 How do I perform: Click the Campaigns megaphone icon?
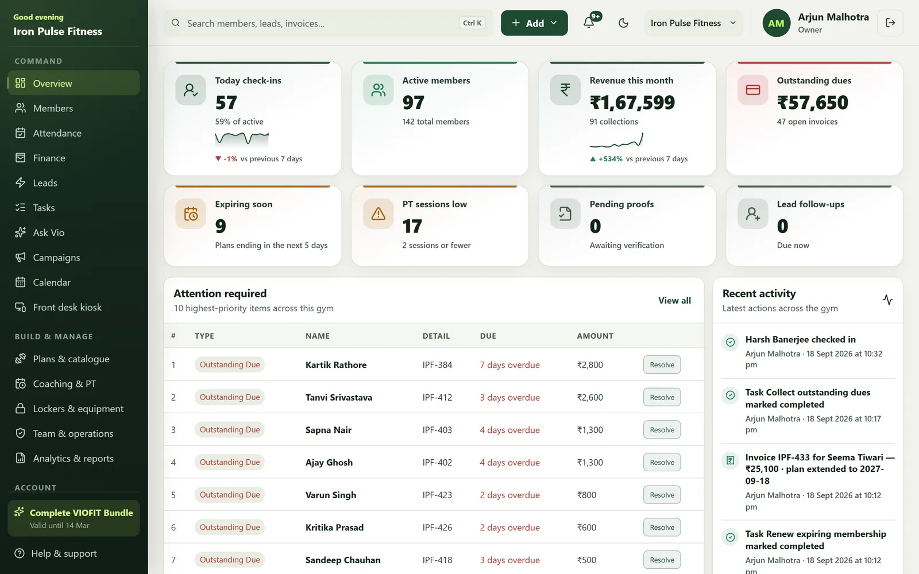[21, 257]
